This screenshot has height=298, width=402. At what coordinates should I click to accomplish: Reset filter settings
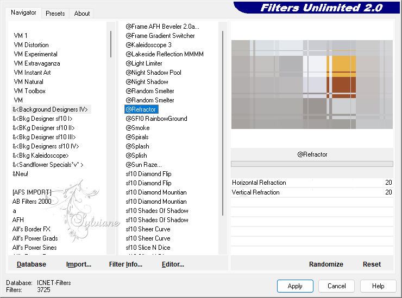[x=372, y=264]
